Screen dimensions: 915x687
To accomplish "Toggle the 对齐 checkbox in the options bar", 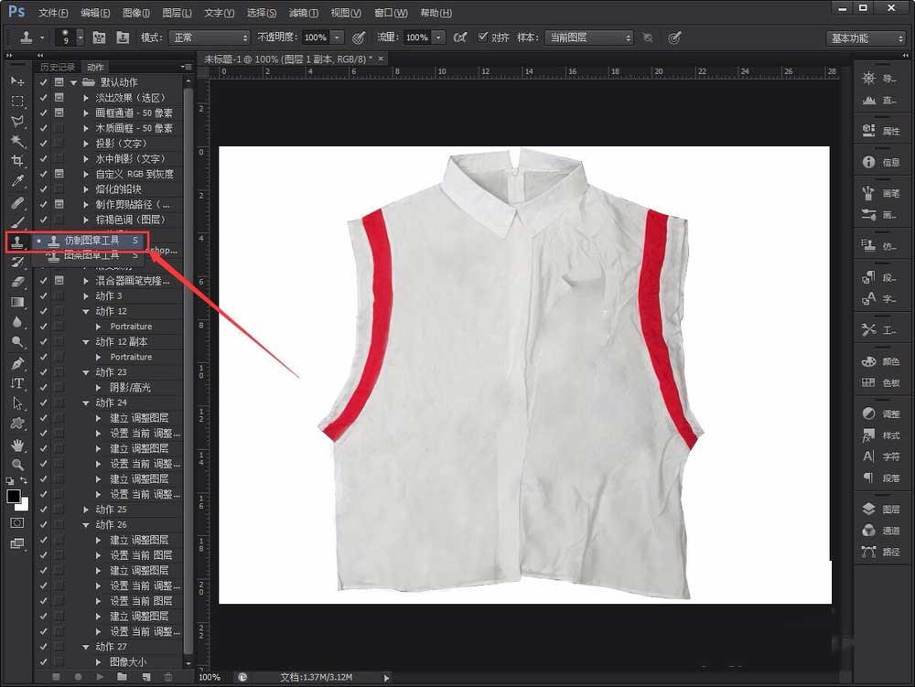I will [x=483, y=38].
